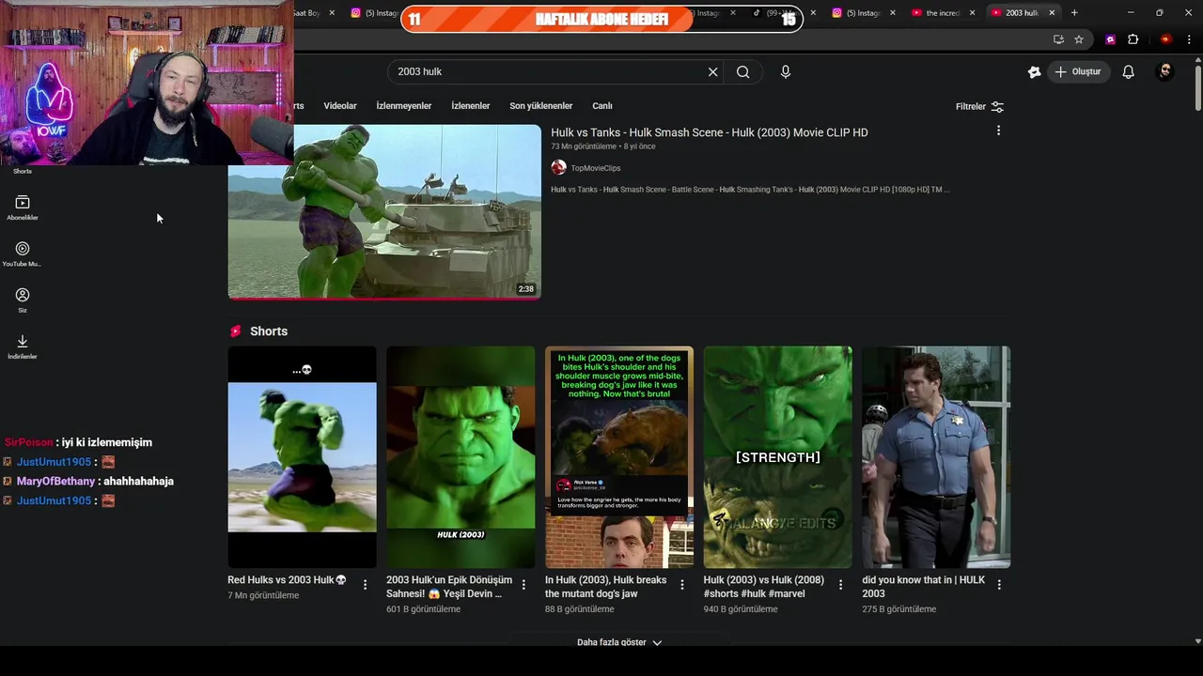Screen dimensions: 1203x676
Task: Start voice search with the microphone icon
Action: tap(786, 72)
